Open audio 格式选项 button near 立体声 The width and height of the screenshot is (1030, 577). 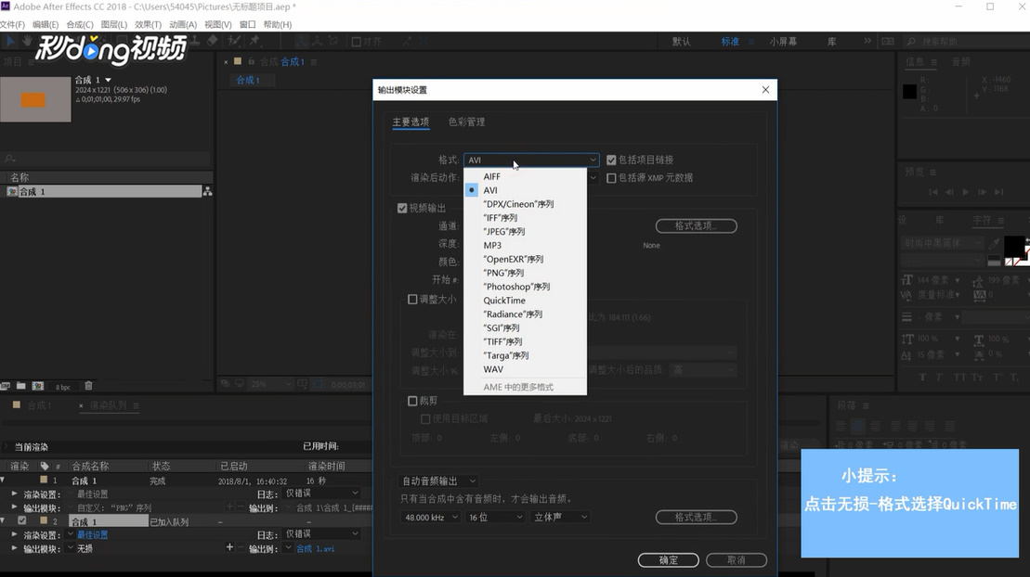click(x=697, y=518)
